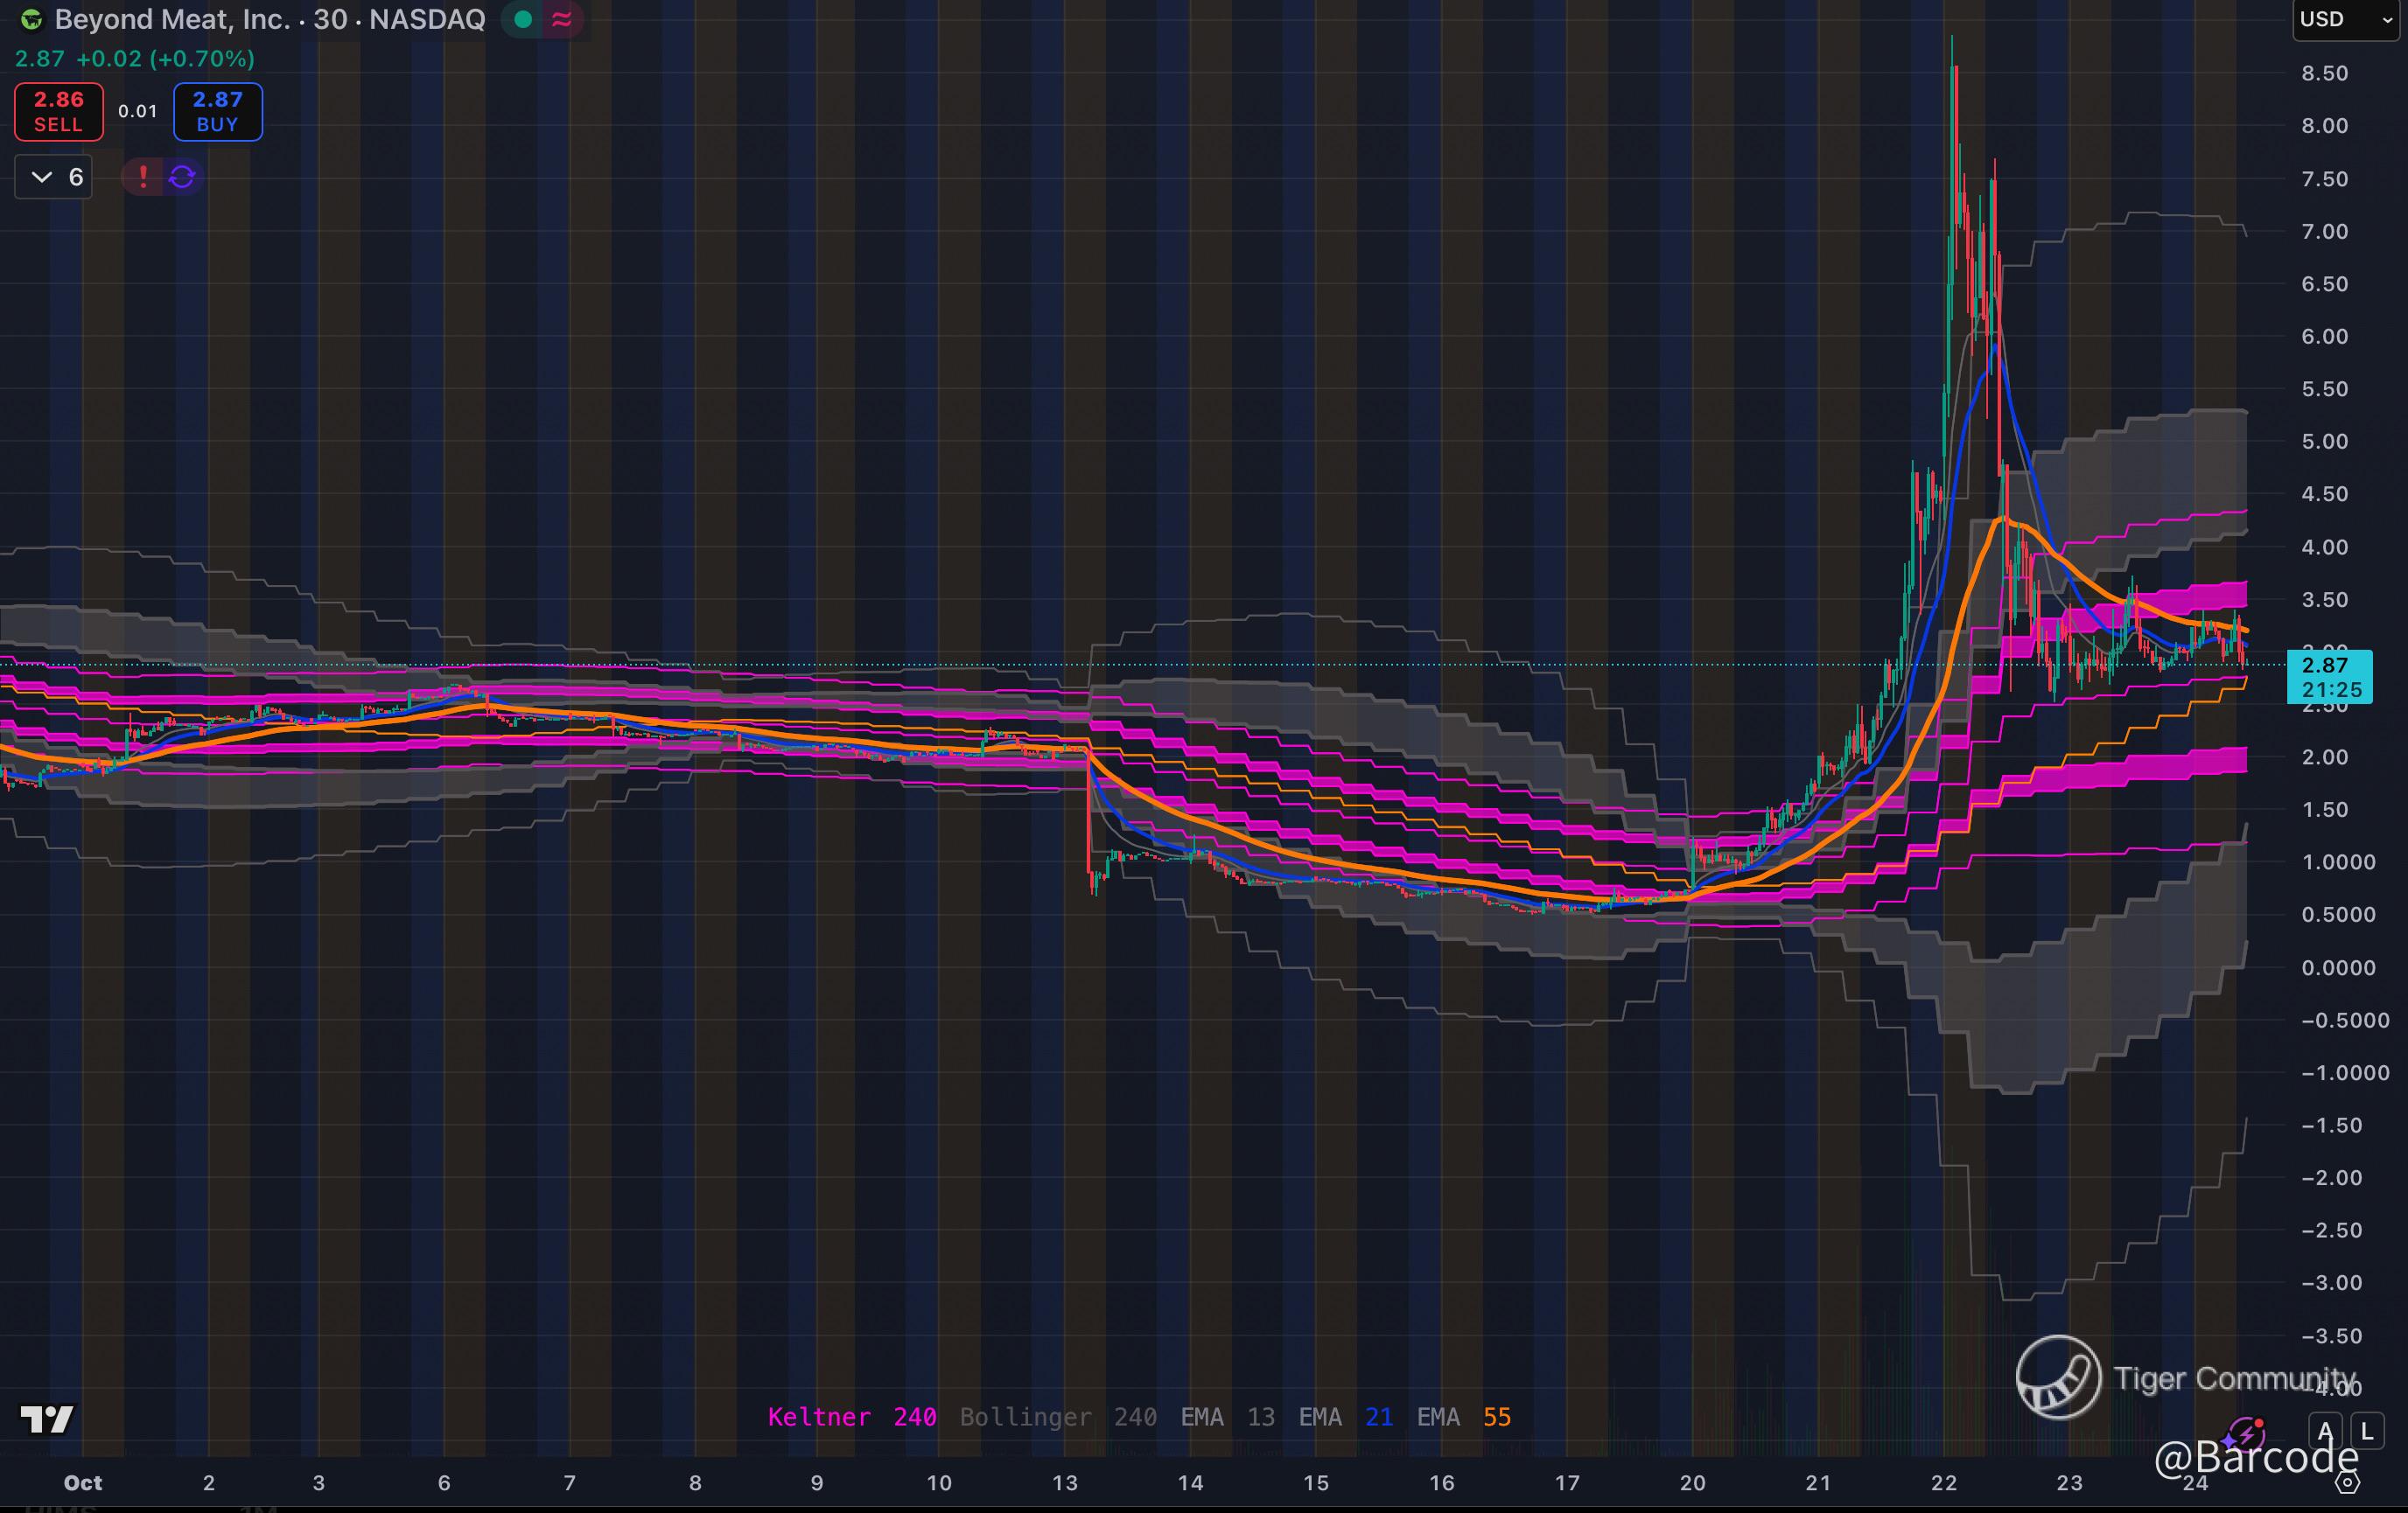Viewport: 2408px width, 1513px height.
Task: Select the EMA 55 indicator label
Action: pyautogui.click(x=1464, y=1417)
